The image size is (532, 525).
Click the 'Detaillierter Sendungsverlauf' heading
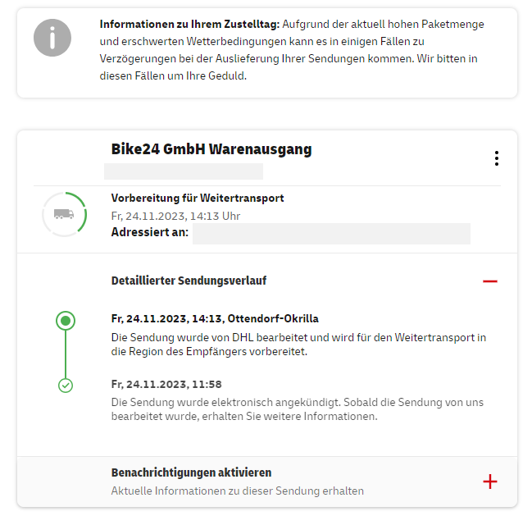(x=189, y=281)
